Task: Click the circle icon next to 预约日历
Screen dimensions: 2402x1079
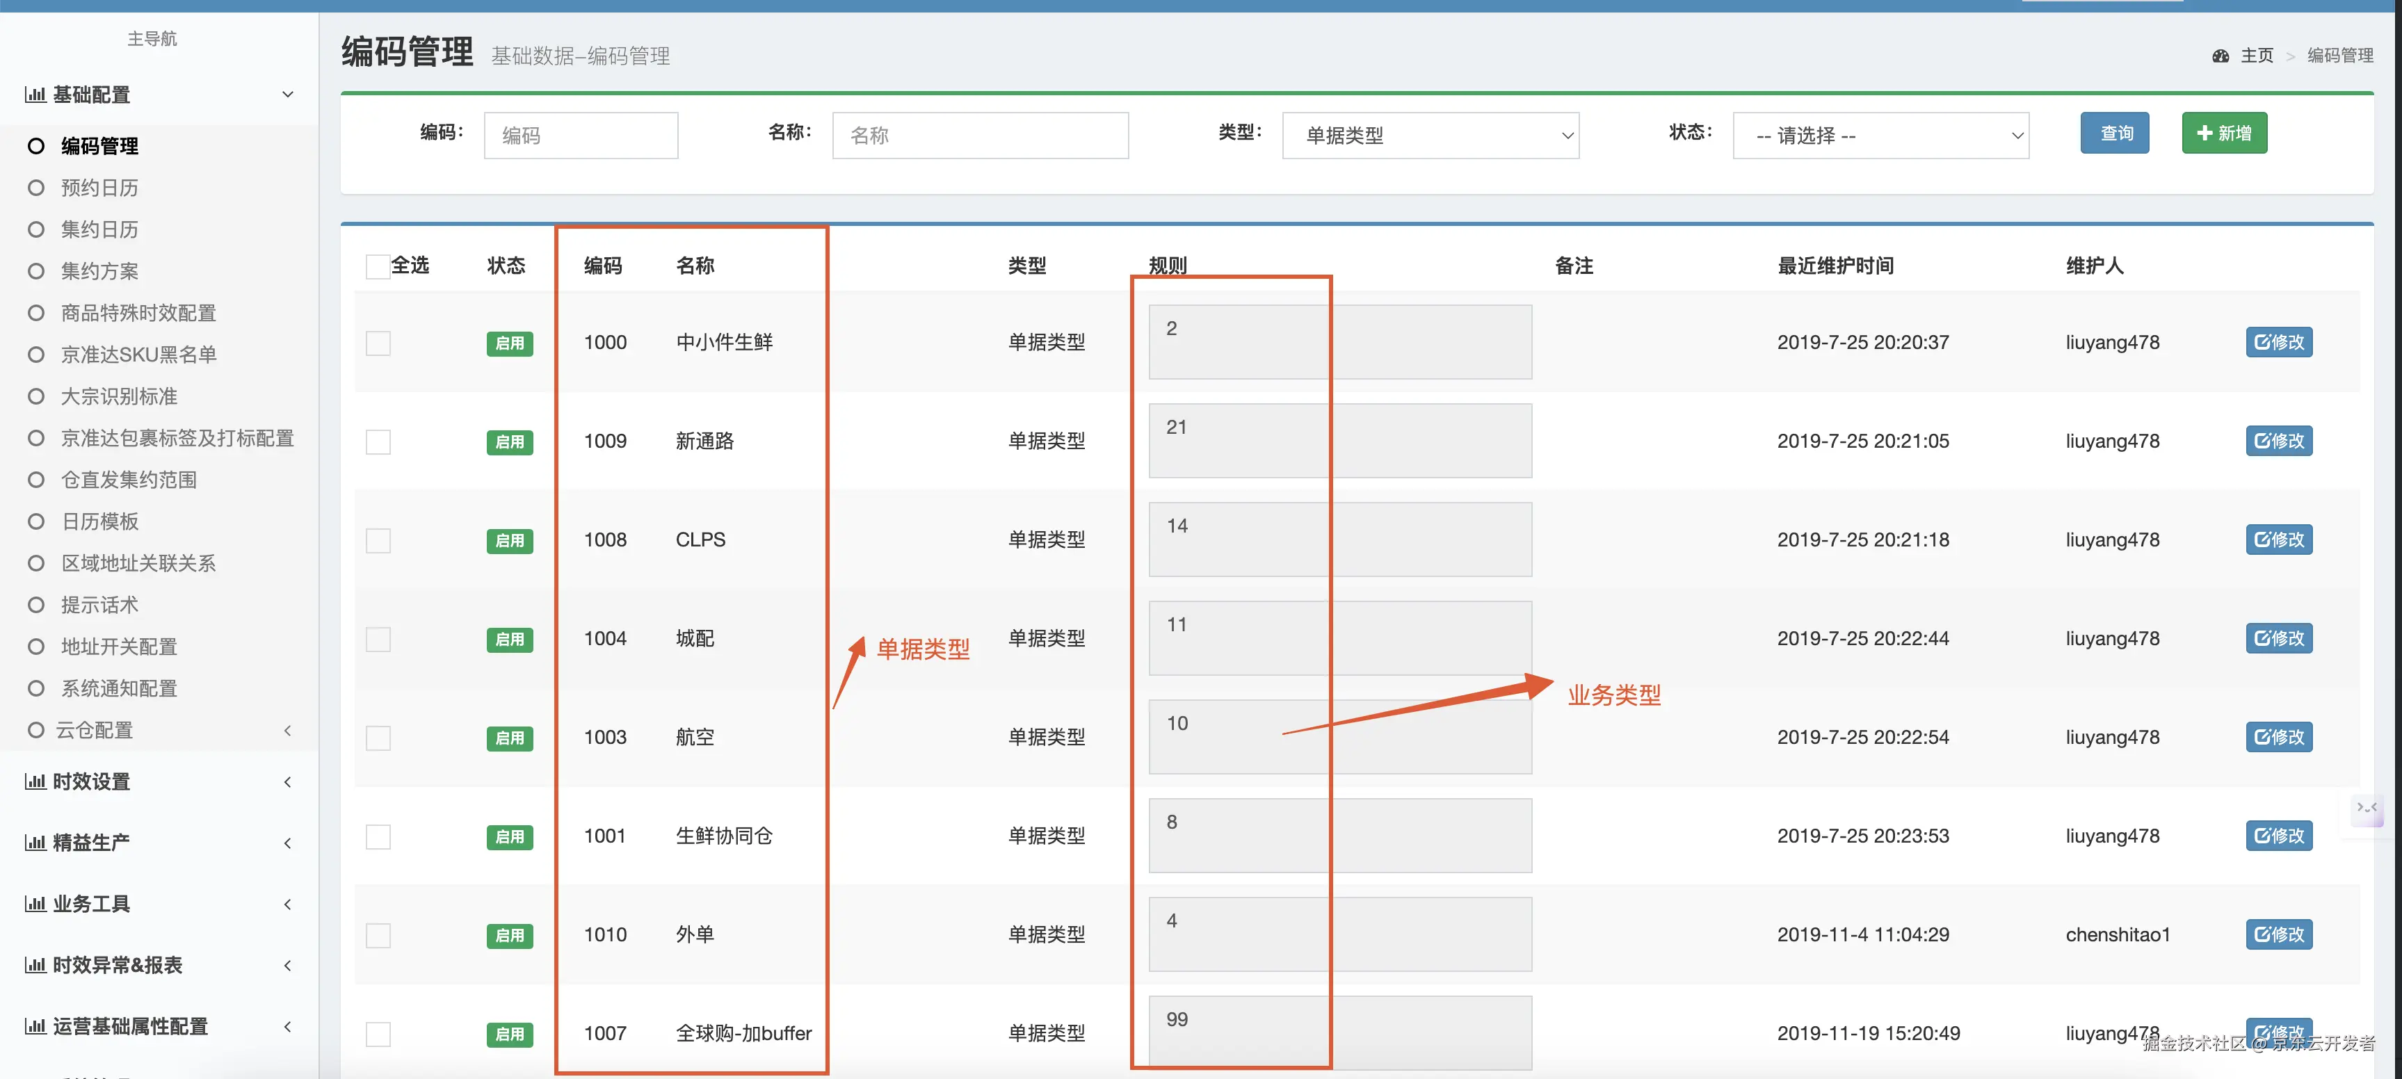Action: click(x=36, y=188)
